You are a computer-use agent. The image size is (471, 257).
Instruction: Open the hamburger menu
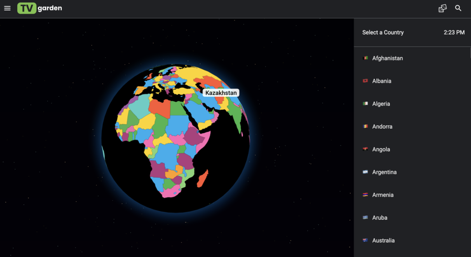point(7,8)
